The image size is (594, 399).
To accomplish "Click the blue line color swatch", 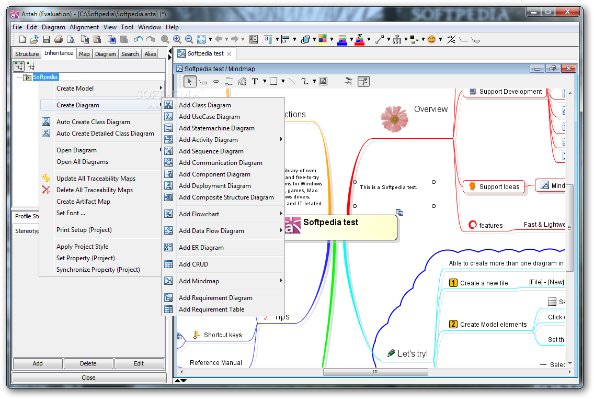I will pos(342,39).
